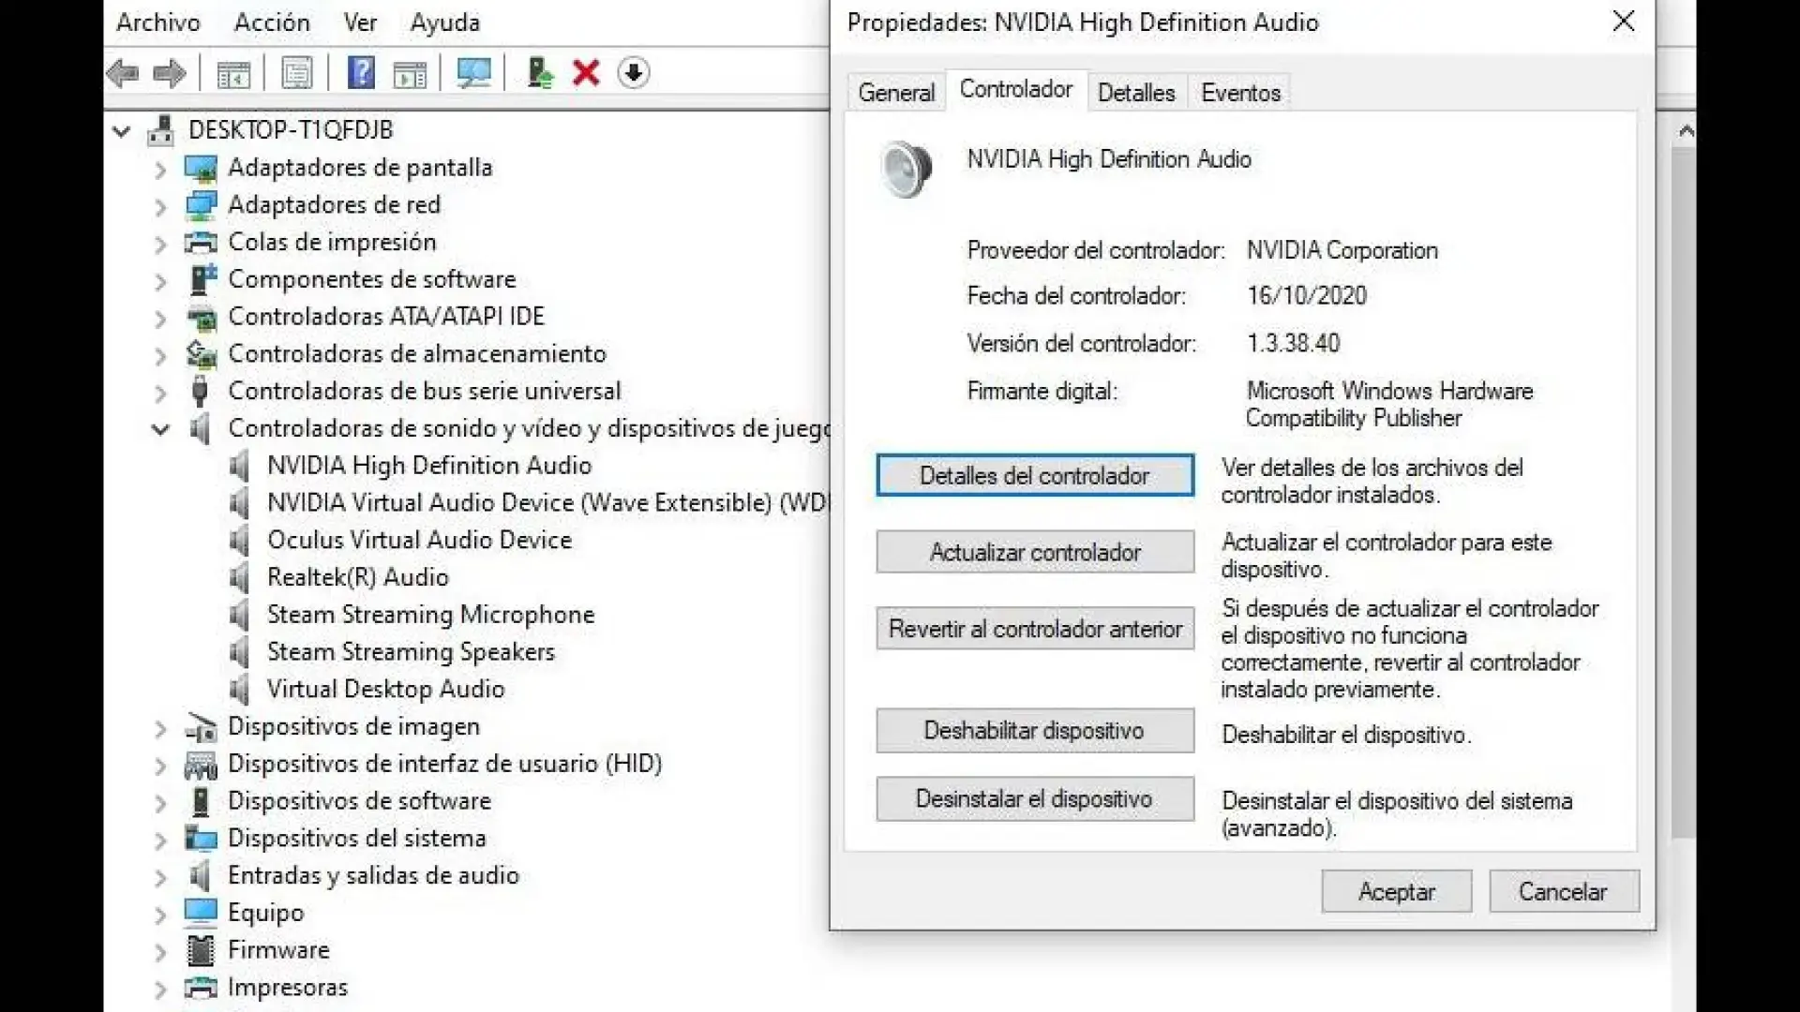Click the NVIDIA High Definition Audio speaker icon
The image size is (1800, 1012).
point(906,169)
